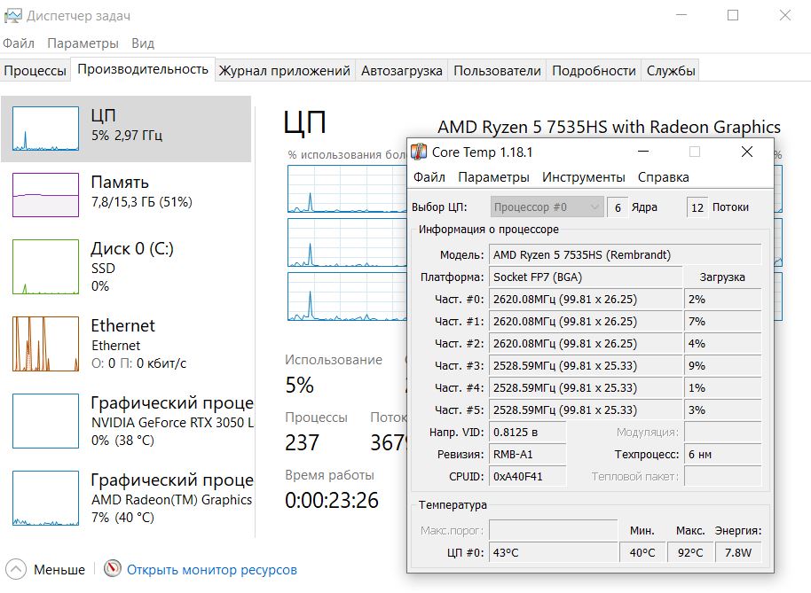Open the Файл menu in Core Temp

pos(429,177)
